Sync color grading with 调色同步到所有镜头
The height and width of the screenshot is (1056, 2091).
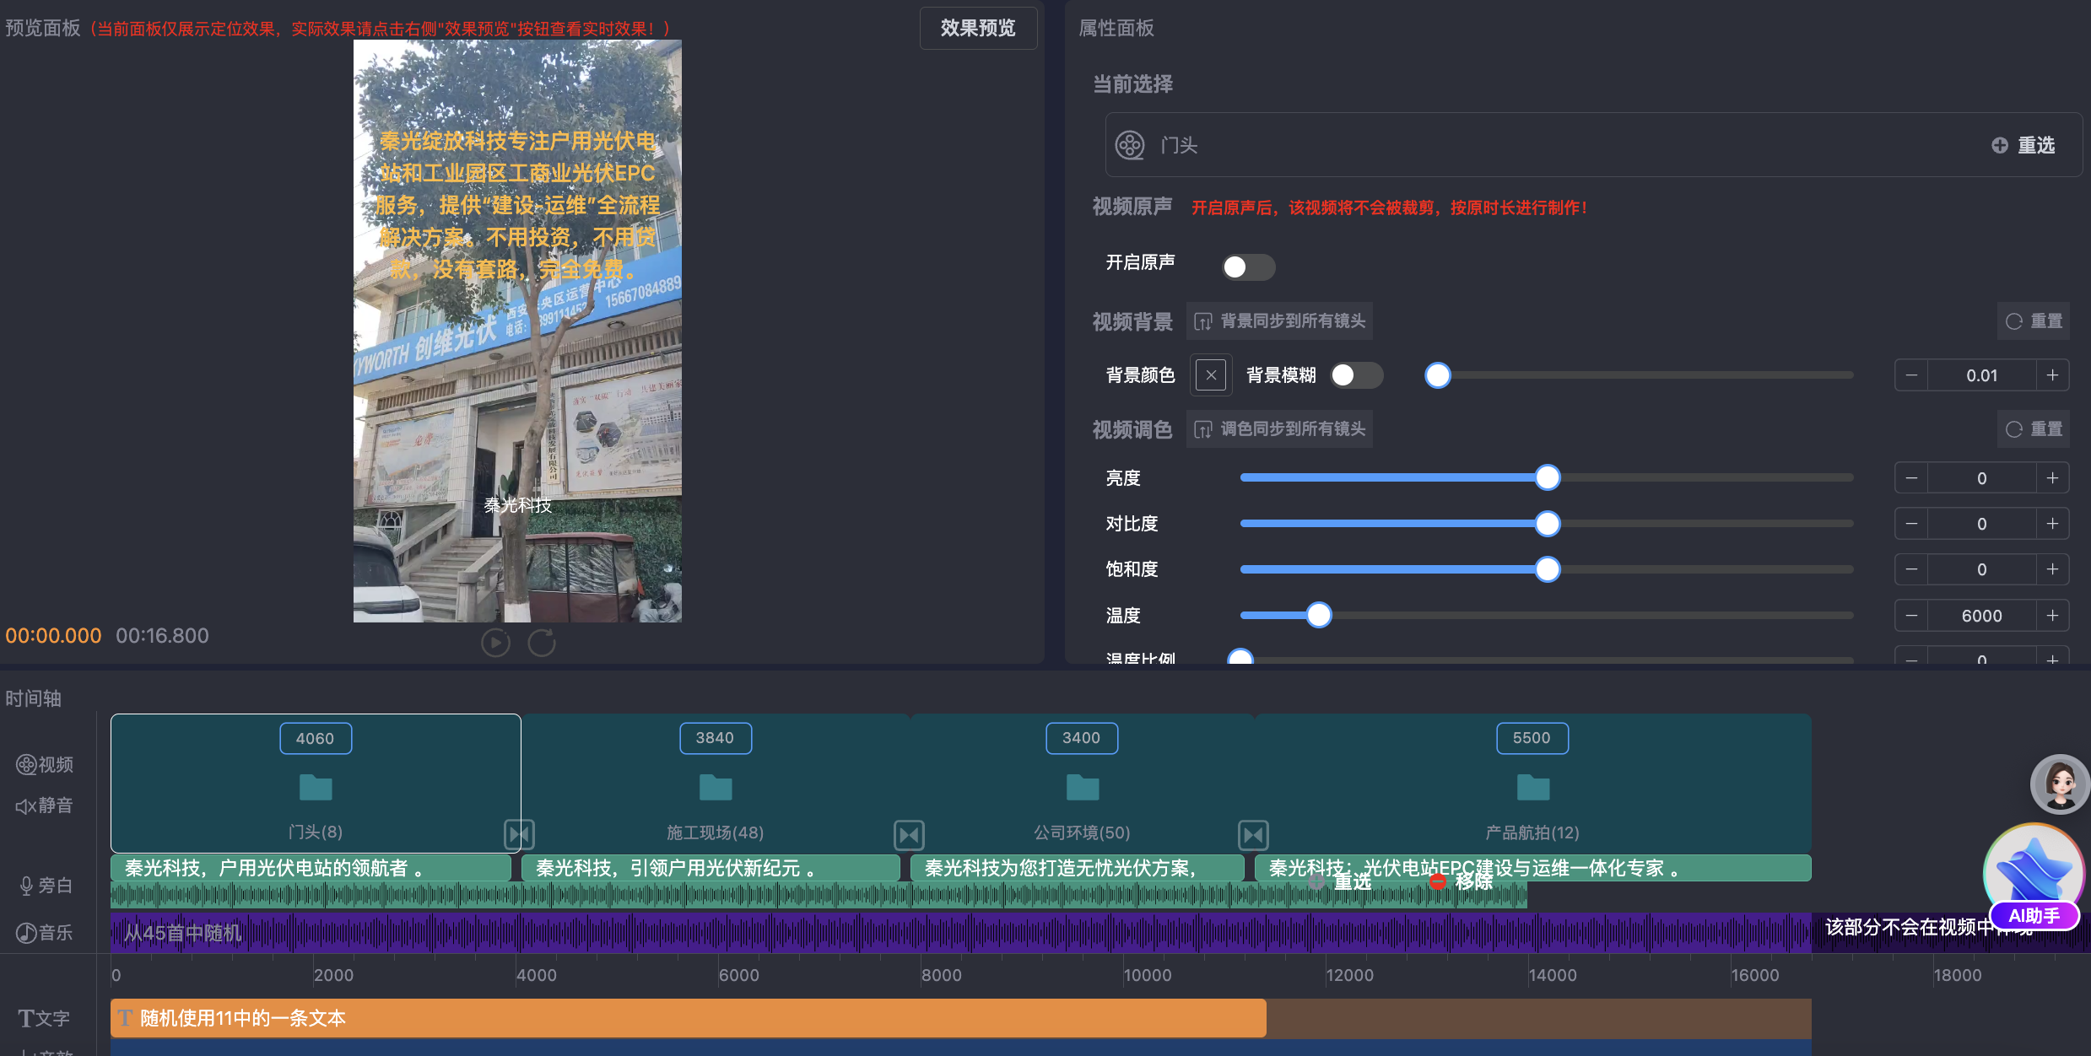[1280, 429]
